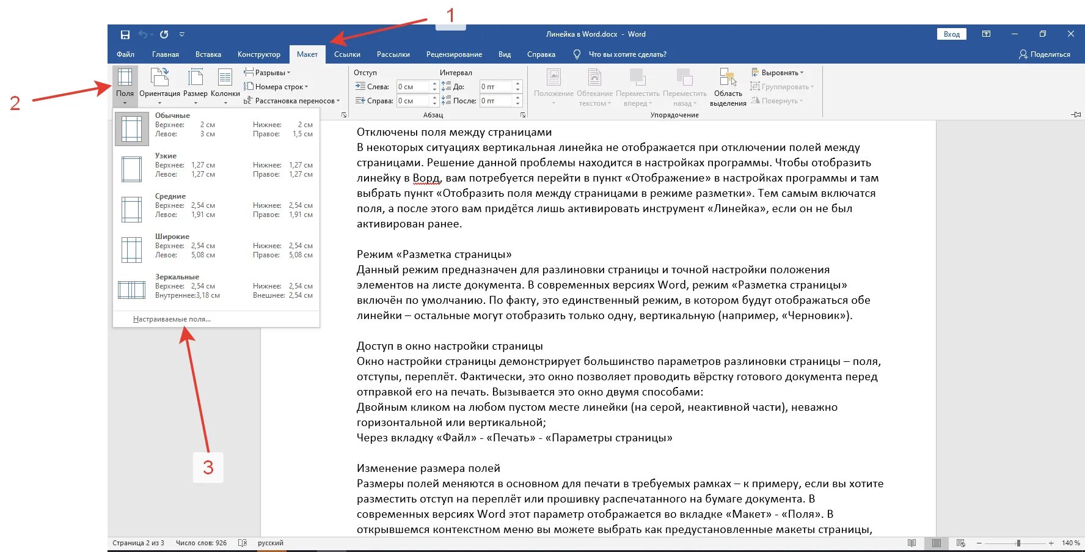1085x552 pixels.
Task: Click the русский language indicator
Action: pyautogui.click(x=271, y=543)
